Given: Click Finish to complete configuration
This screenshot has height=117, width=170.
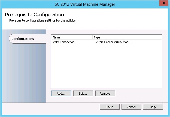Looking at the screenshot, I should (110, 107).
